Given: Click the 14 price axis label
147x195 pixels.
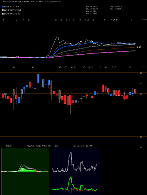Looking at the screenshot, I should [141, 148].
